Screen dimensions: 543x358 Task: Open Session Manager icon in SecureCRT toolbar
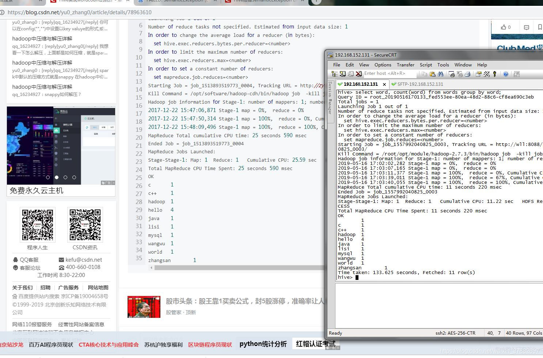click(x=334, y=74)
